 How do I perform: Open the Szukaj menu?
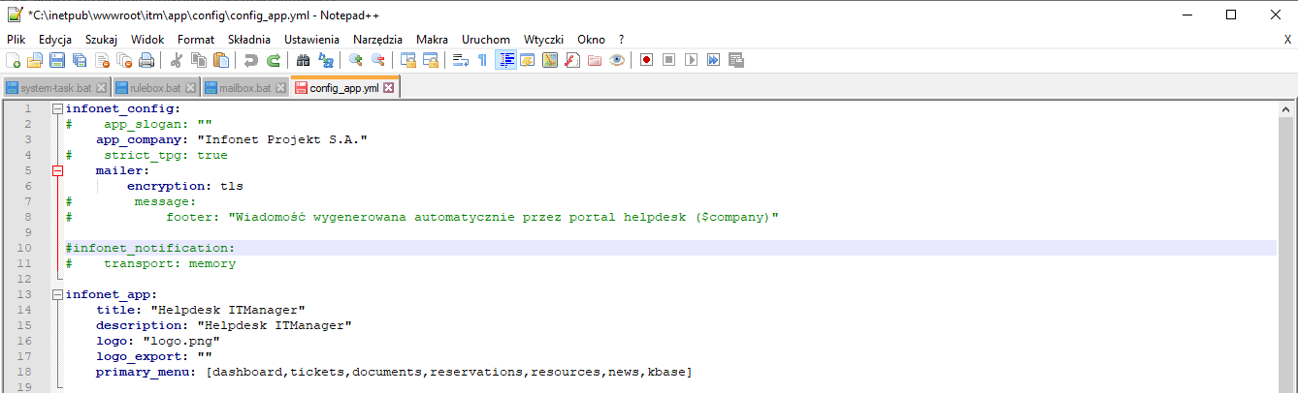click(x=101, y=40)
